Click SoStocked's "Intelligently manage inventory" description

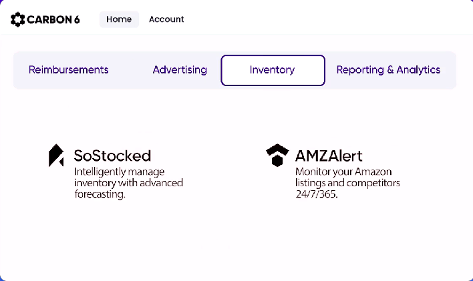tap(119, 171)
